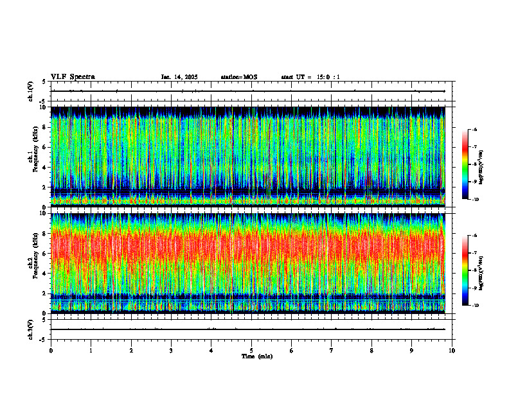Click inside the ch.2 spectrogram plot
The width and height of the screenshot is (509, 393).
pos(248,263)
